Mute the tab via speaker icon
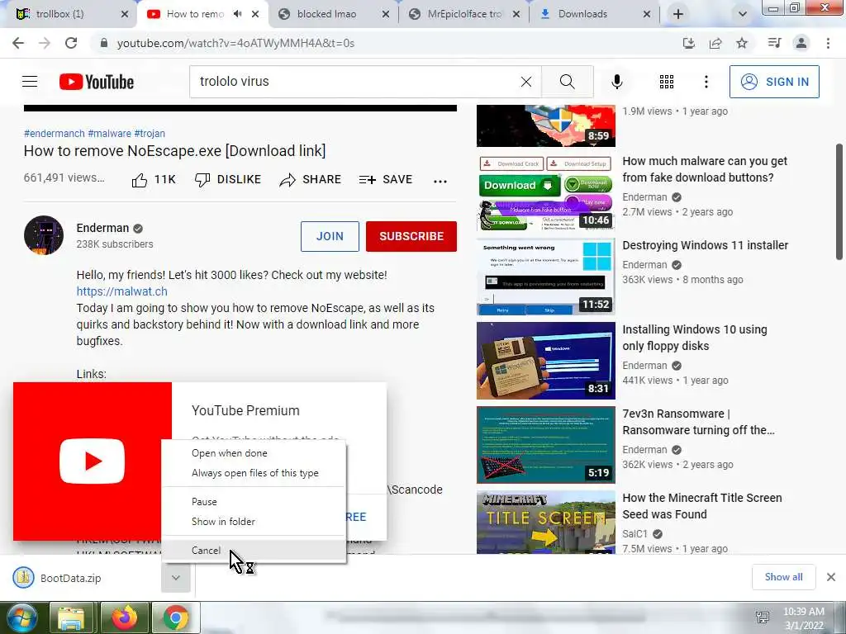 (x=237, y=14)
